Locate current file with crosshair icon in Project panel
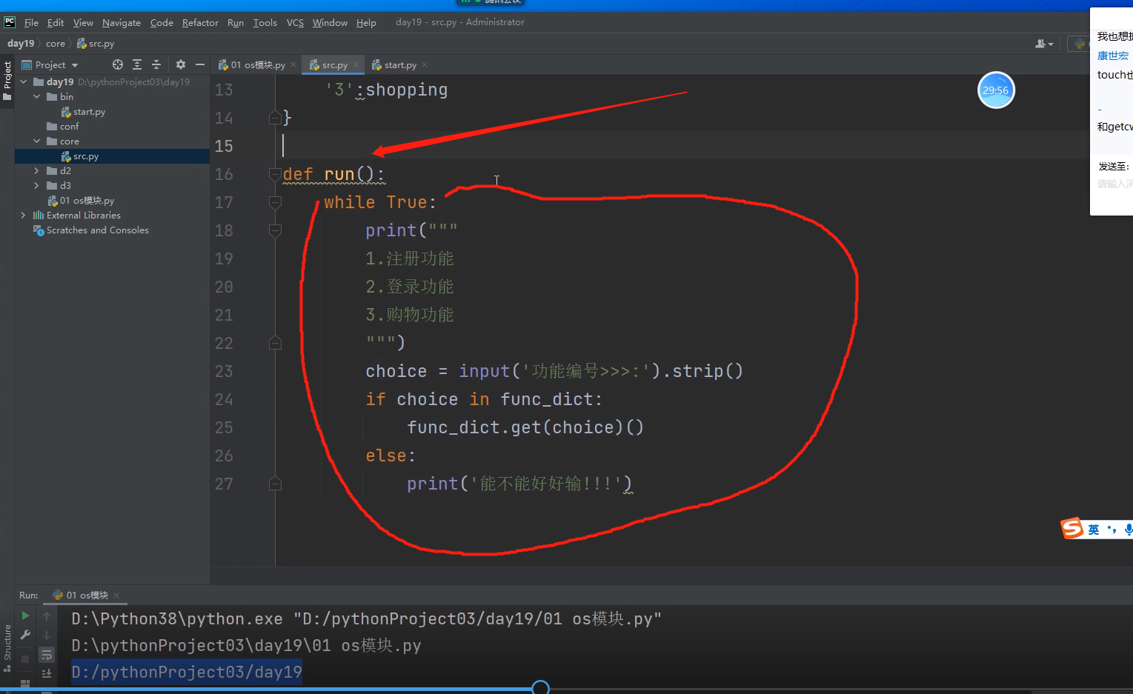This screenshot has width=1133, height=694. pos(118,64)
